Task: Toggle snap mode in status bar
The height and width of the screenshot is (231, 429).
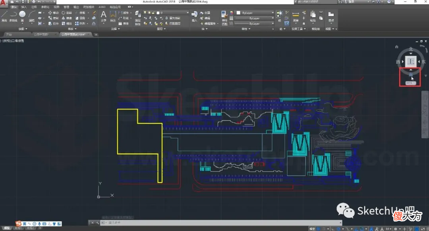Action: [324, 229]
